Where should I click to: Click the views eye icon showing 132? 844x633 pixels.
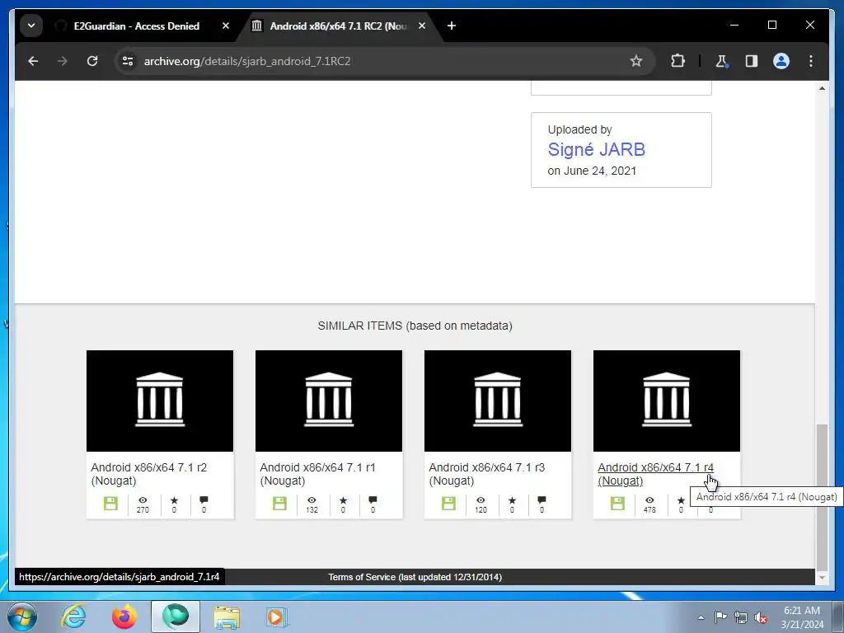pos(312,500)
